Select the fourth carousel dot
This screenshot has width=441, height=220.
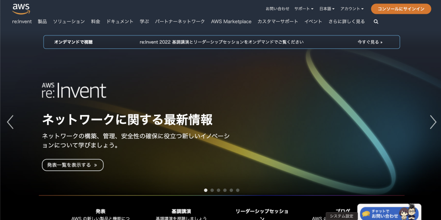(225, 190)
